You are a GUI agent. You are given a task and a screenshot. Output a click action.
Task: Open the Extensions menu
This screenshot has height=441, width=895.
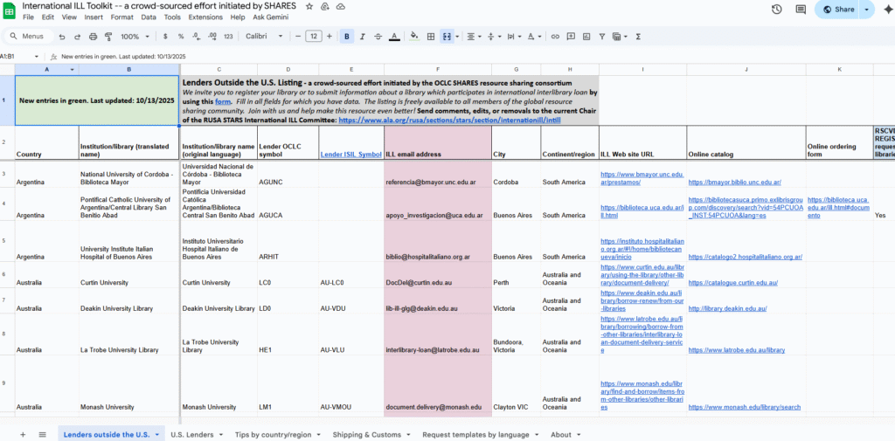click(205, 17)
